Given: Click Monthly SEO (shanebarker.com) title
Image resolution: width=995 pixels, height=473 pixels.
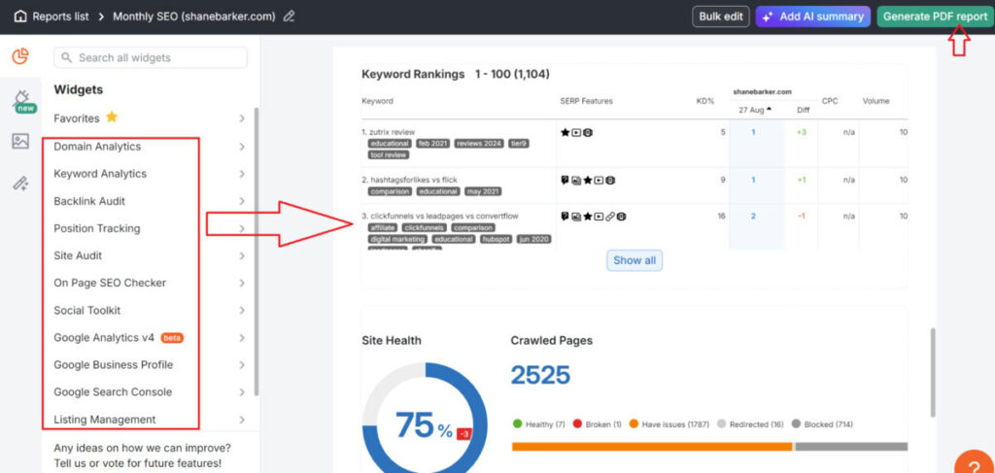Looking at the screenshot, I should pos(194,17).
